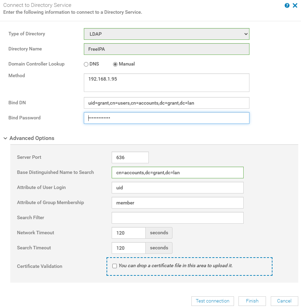Click the Bind DN input field
This screenshot has width=301, height=308.
(x=166, y=103)
